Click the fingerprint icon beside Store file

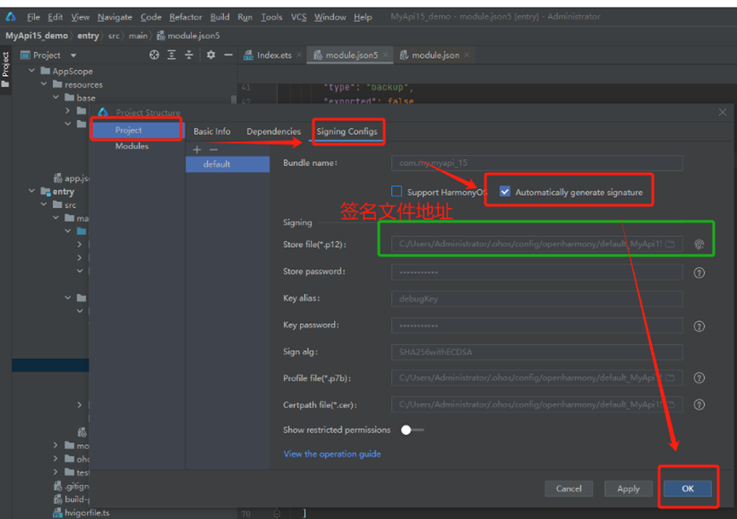(700, 245)
